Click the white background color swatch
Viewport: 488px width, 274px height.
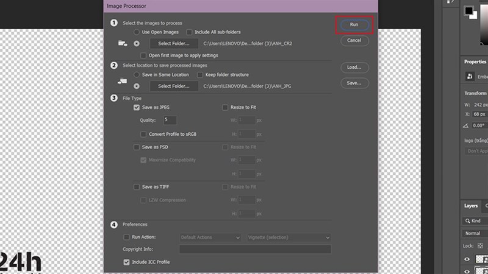[475, 16]
